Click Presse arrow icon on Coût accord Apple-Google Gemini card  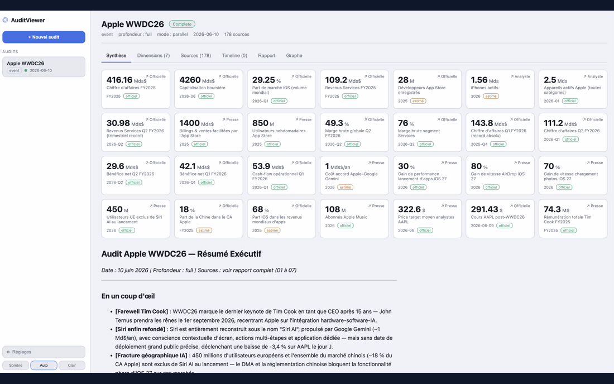370,162
